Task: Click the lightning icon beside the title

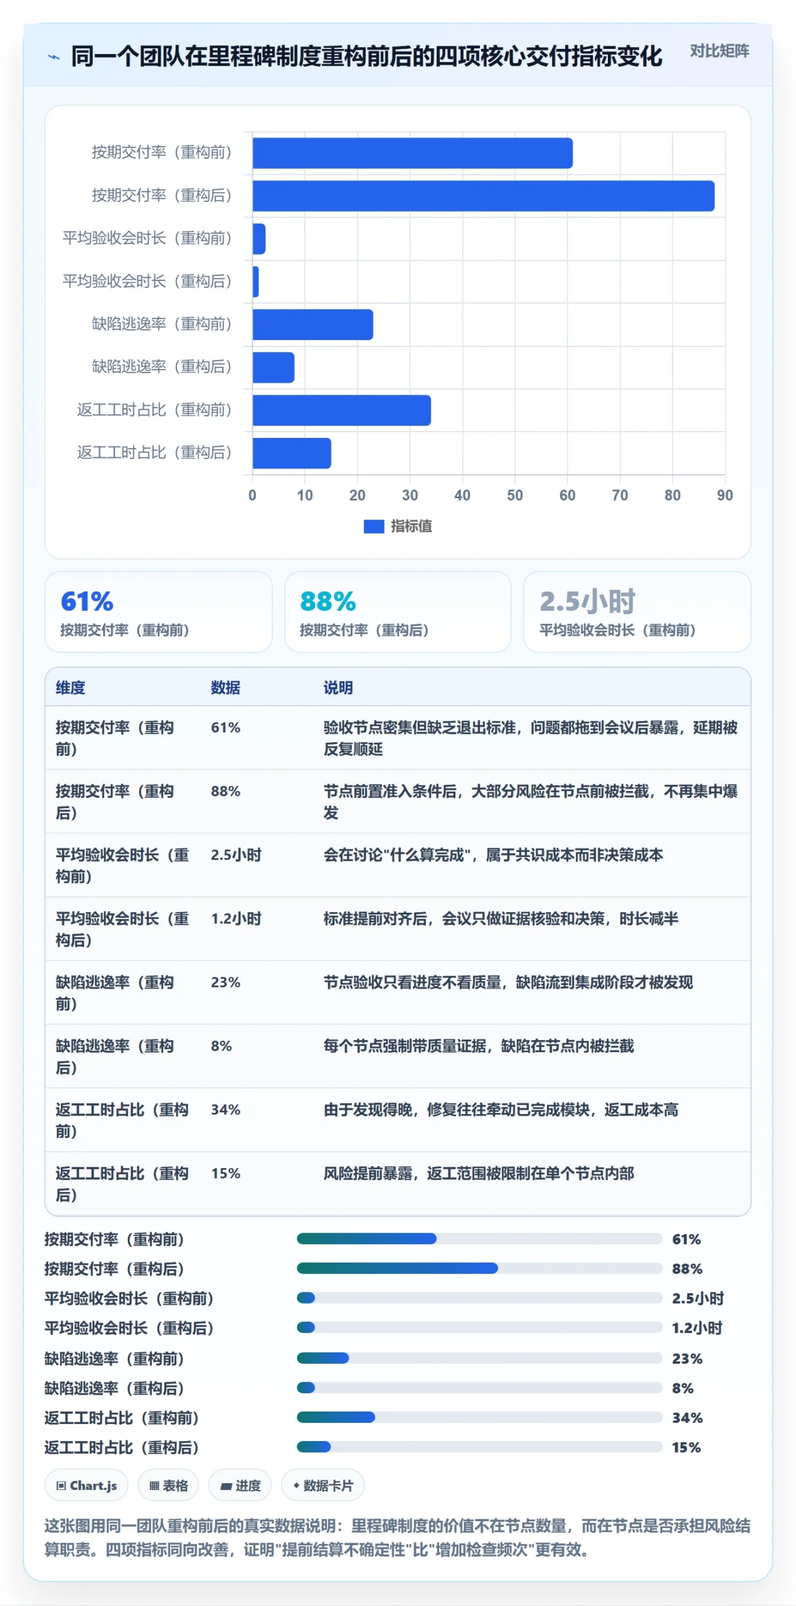Action: coord(54,57)
